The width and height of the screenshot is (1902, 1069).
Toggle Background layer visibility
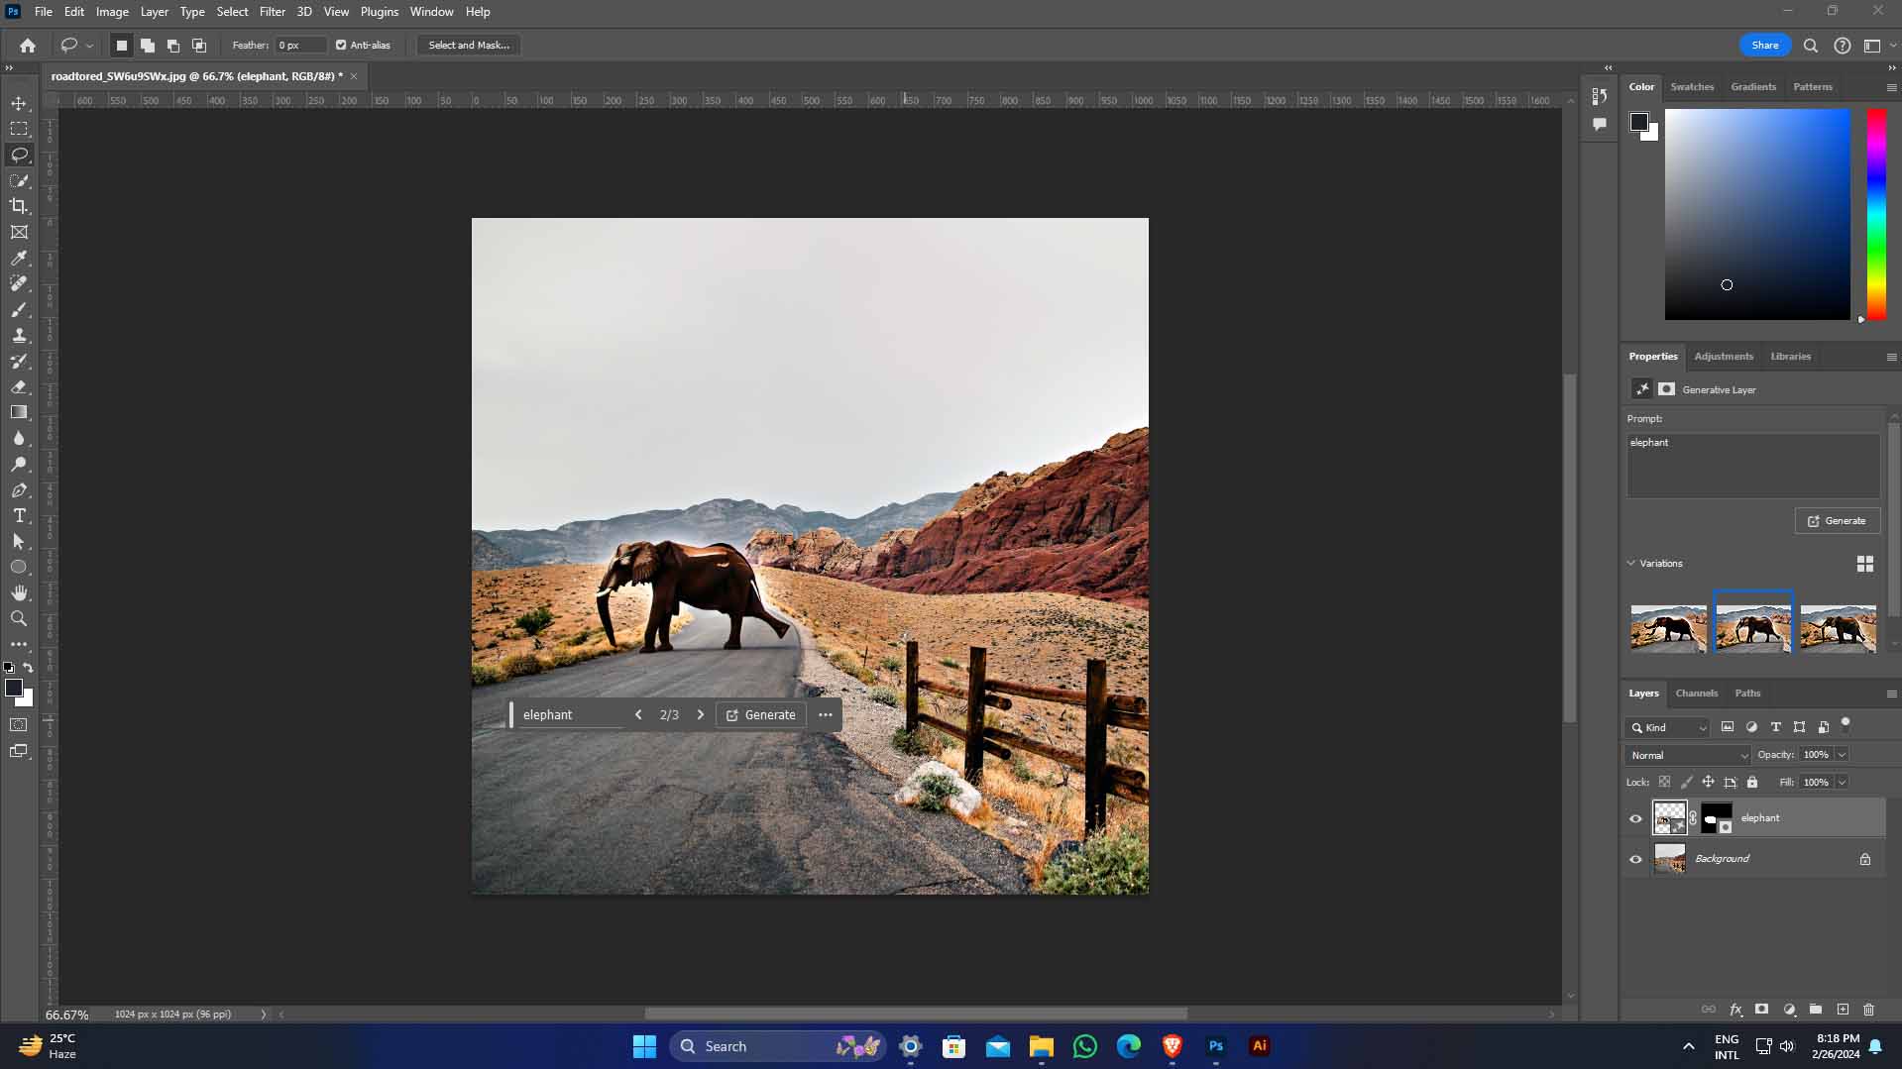(1635, 859)
